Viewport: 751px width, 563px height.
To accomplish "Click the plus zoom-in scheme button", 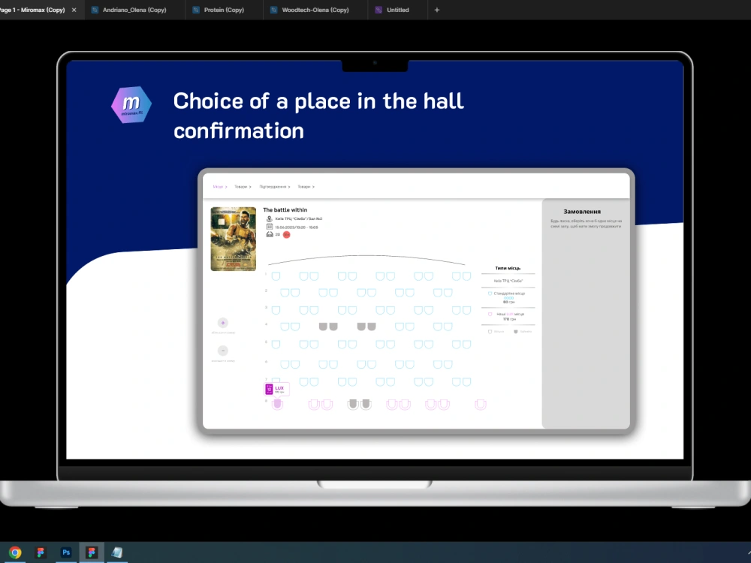I will [x=223, y=323].
